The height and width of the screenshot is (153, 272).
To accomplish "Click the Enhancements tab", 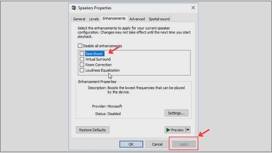I will 114,18.
